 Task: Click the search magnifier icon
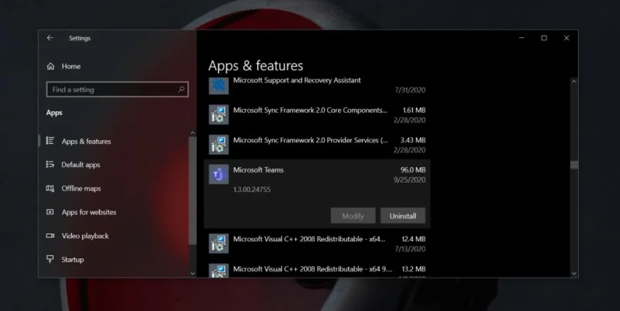pyautogui.click(x=181, y=90)
